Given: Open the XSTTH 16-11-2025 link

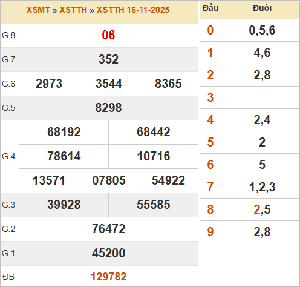Looking at the screenshot, I should pyautogui.click(x=133, y=10).
